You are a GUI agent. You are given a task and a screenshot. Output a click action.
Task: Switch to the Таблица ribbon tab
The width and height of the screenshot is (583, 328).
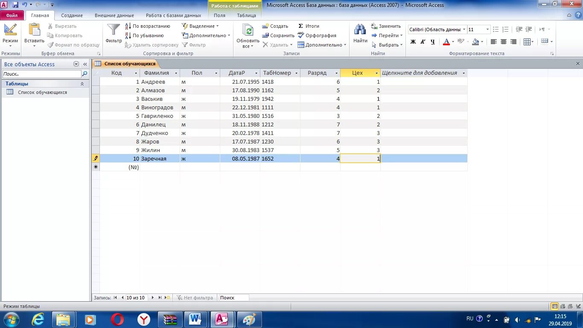tap(246, 15)
